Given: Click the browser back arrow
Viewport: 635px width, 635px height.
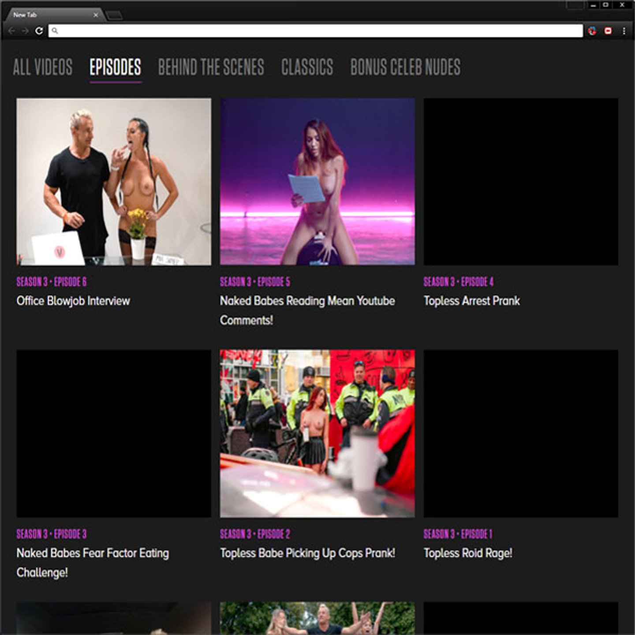Looking at the screenshot, I should pyautogui.click(x=12, y=31).
